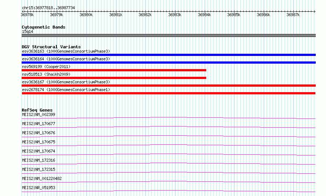This screenshot has width=326, height=196.
Task: Click the MEIS2 NM_170676 intron line
Action: coord(168,136)
